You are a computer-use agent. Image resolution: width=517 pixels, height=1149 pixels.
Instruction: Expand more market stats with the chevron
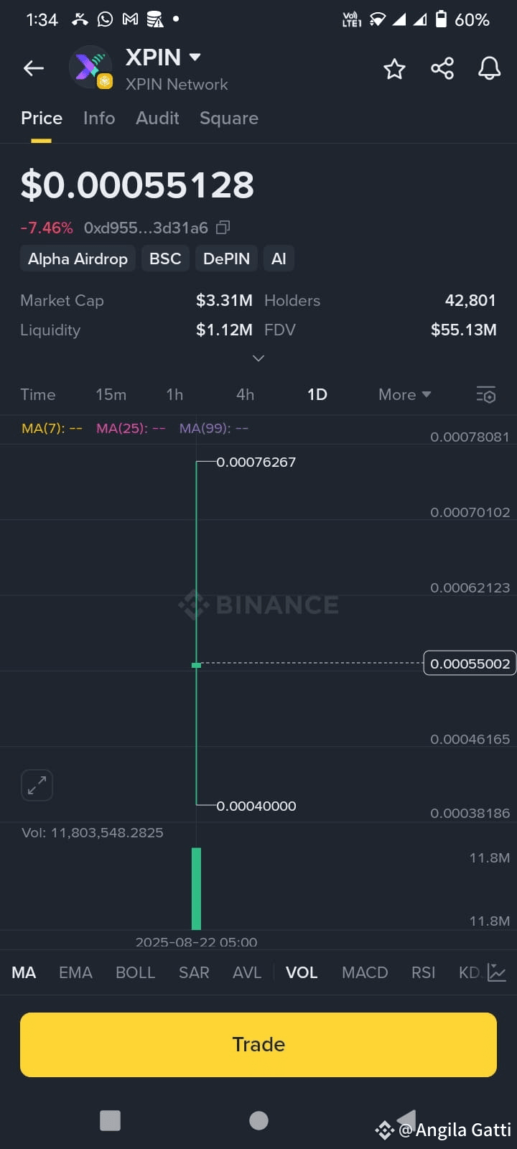(x=258, y=358)
